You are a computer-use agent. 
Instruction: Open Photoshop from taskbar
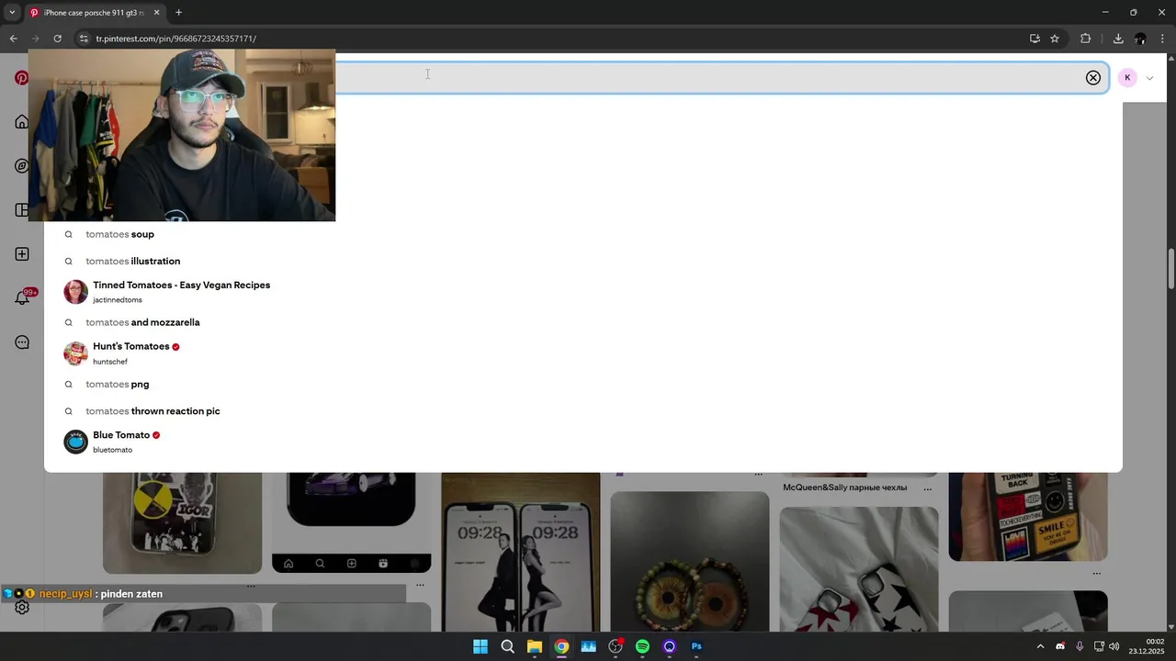[696, 646]
